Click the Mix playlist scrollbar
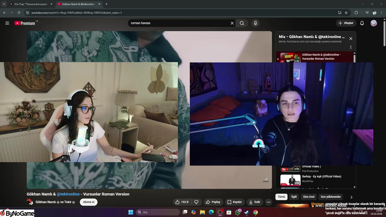This screenshot has height=217, width=386. [354, 59]
